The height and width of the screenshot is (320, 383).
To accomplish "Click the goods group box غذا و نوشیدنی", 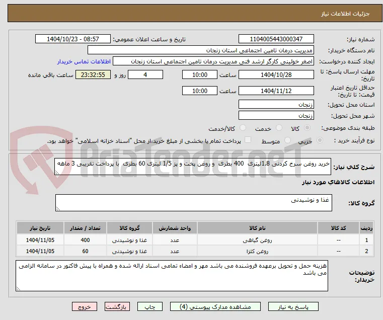I will (x=193, y=203).
